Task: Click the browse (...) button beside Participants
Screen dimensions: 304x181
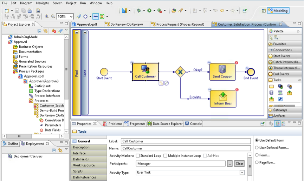Action: point(229,163)
